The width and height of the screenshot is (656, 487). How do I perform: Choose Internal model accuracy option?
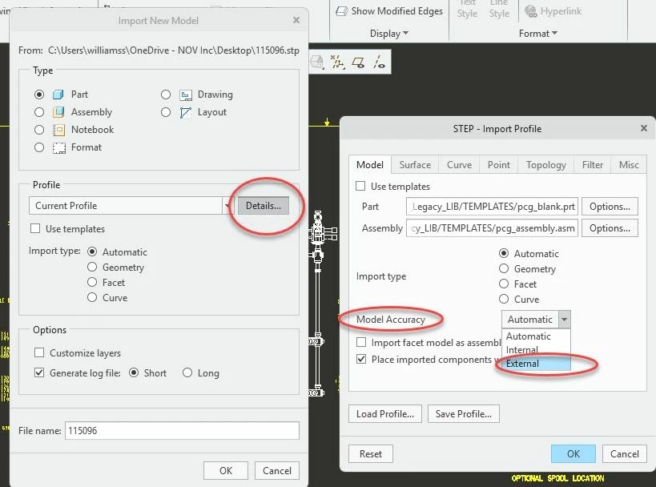(x=536, y=350)
